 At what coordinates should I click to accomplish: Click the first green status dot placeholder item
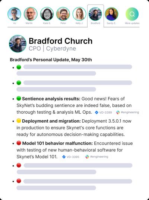pos(19,67)
